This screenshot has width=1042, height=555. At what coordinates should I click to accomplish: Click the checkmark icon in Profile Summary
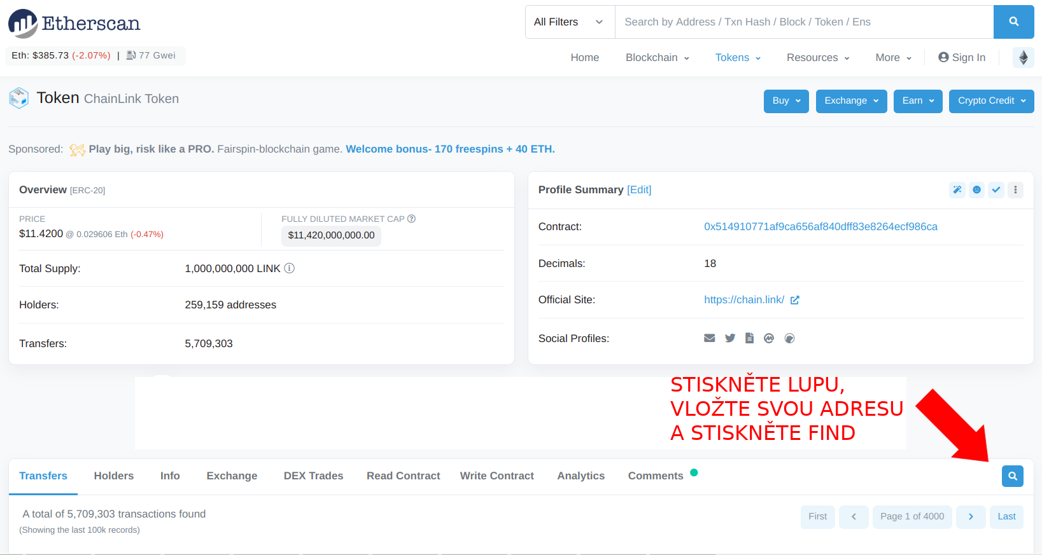click(996, 189)
